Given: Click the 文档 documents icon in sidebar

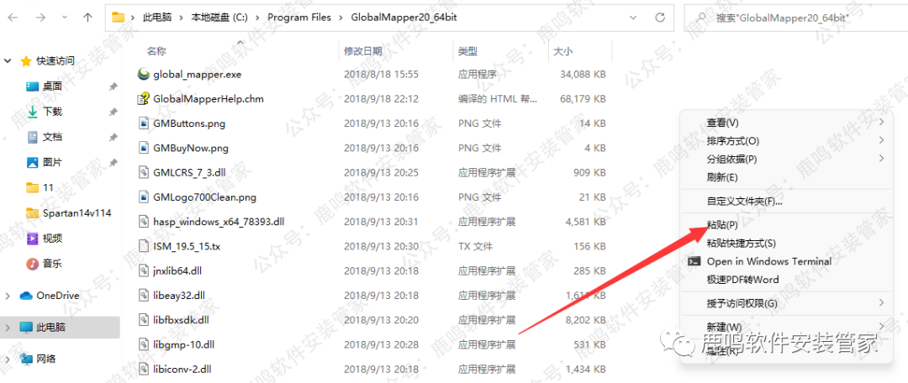Looking at the screenshot, I should 33,137.
